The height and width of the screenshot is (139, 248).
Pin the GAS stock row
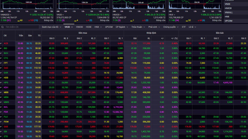(x=1, y=68)
